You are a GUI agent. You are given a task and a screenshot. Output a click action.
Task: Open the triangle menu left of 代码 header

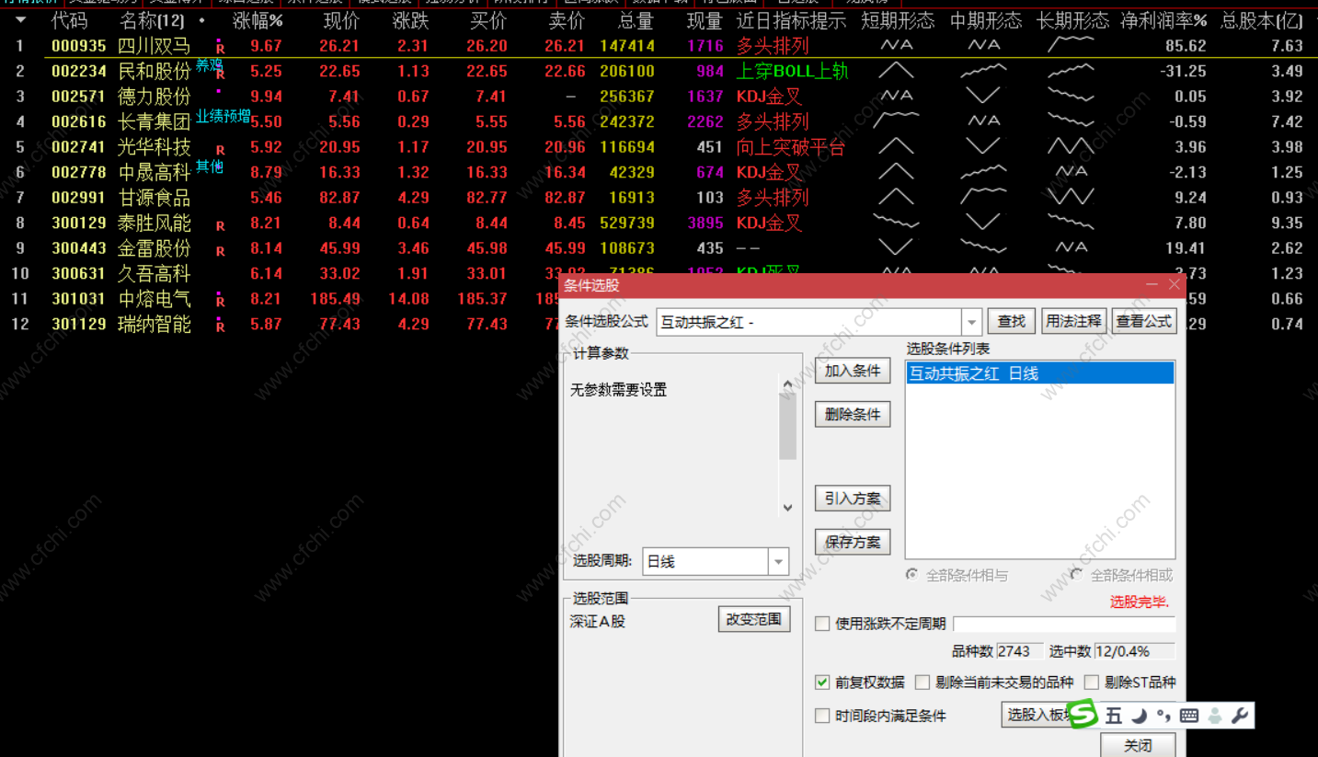(x=20, y=20)
